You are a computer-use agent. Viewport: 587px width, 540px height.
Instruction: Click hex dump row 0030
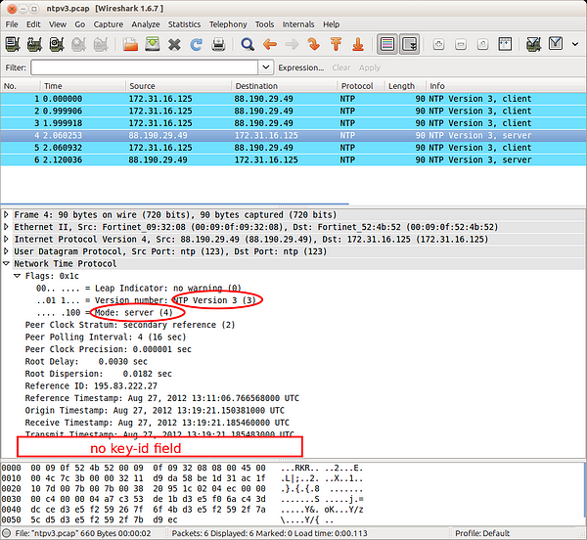pyautogui.click(x=182, y=499)
